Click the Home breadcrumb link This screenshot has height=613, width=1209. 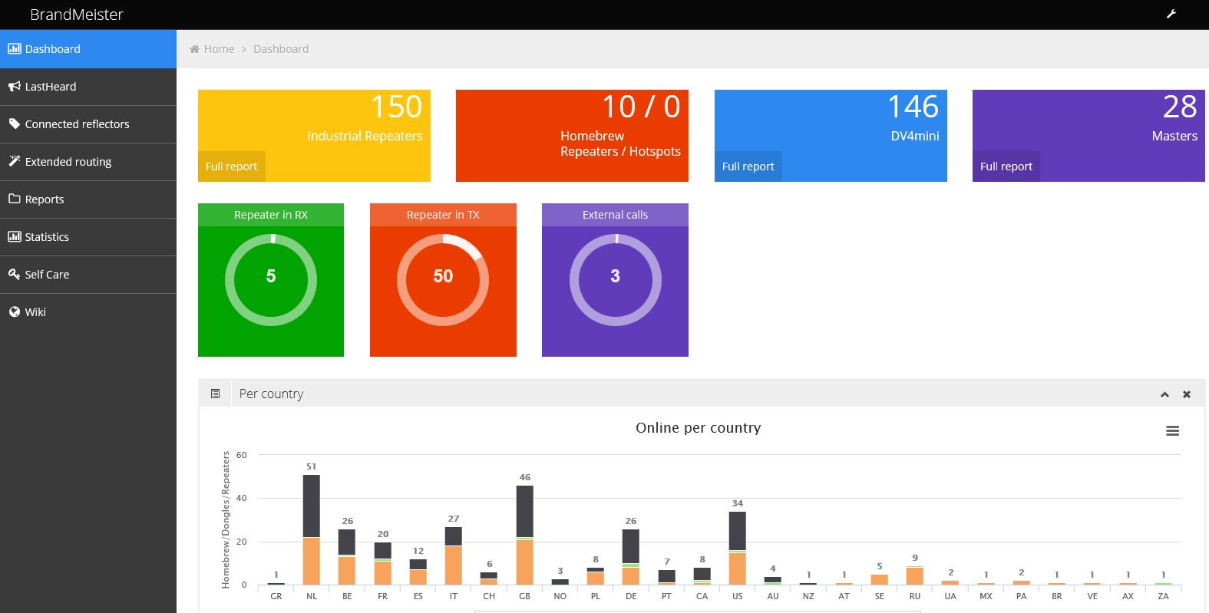(219, 49)
